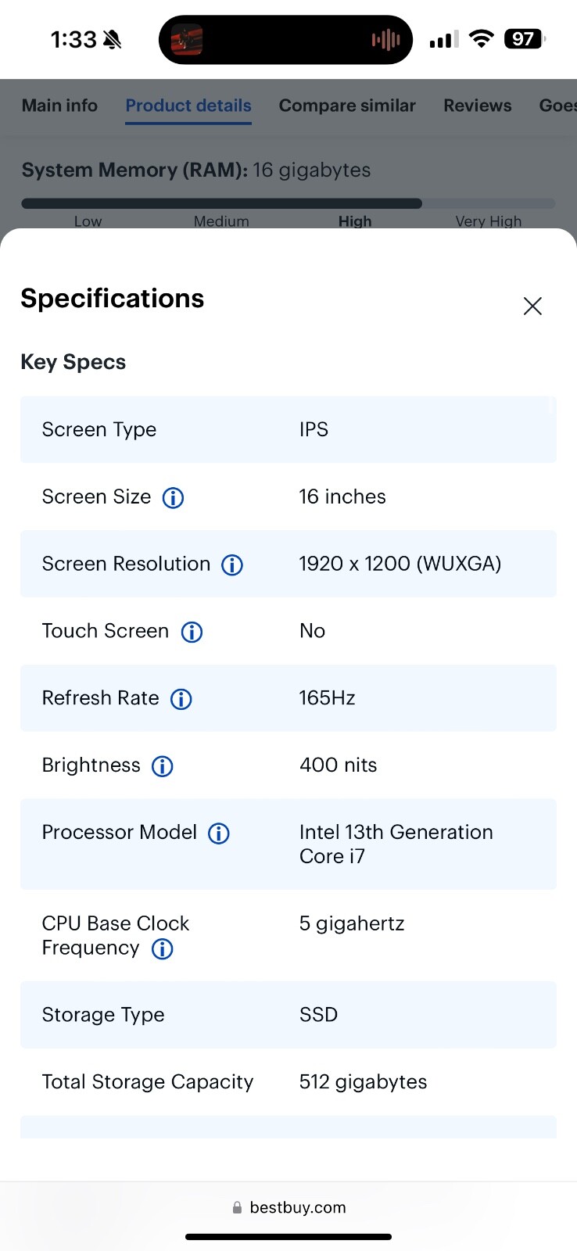577x1251 pixels.
Task: Go to the Reviews tab
Action: (478, 106)
